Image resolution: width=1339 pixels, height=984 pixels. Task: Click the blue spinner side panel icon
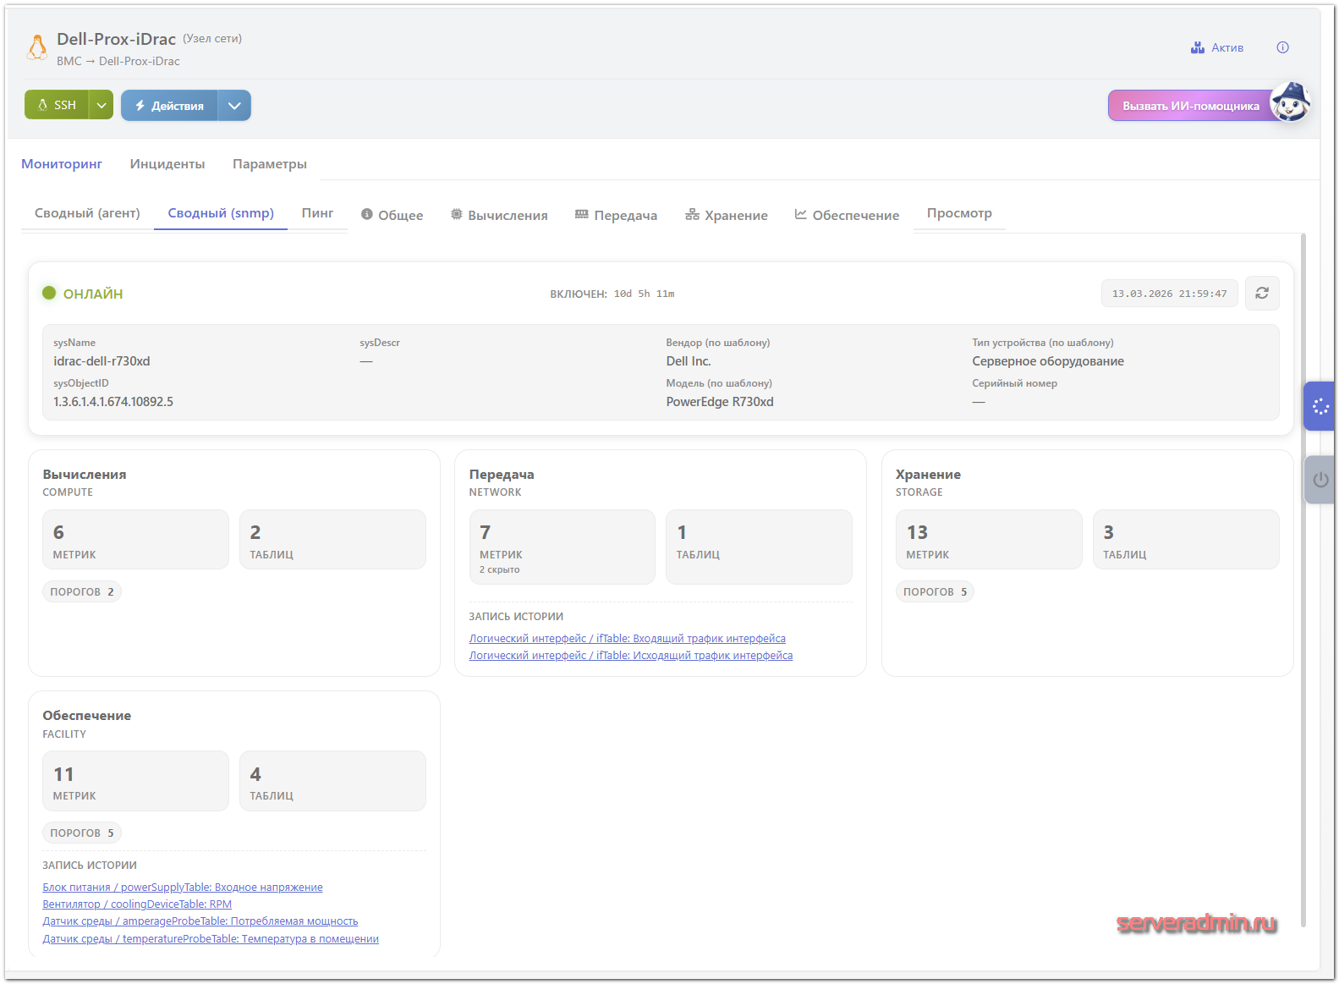pyautogui.click(x=1320, y=407)
